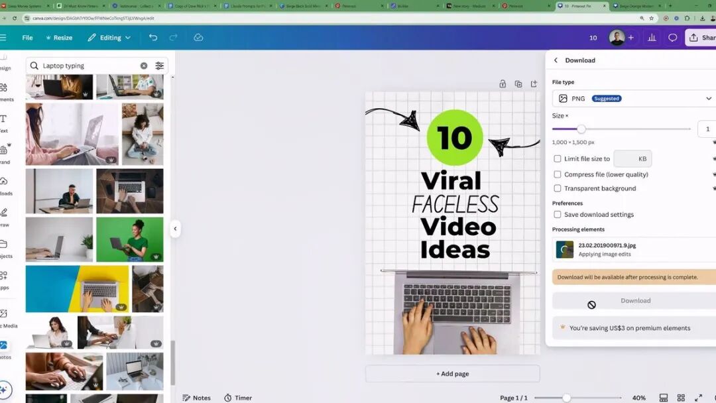
Task: Click the + Add page button
Action: click(453, 373)
